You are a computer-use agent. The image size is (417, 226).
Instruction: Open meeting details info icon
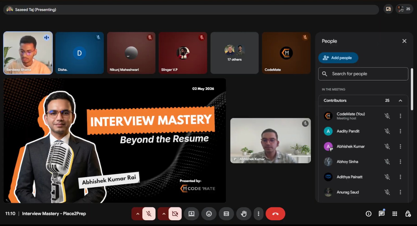tap(369, 214)
